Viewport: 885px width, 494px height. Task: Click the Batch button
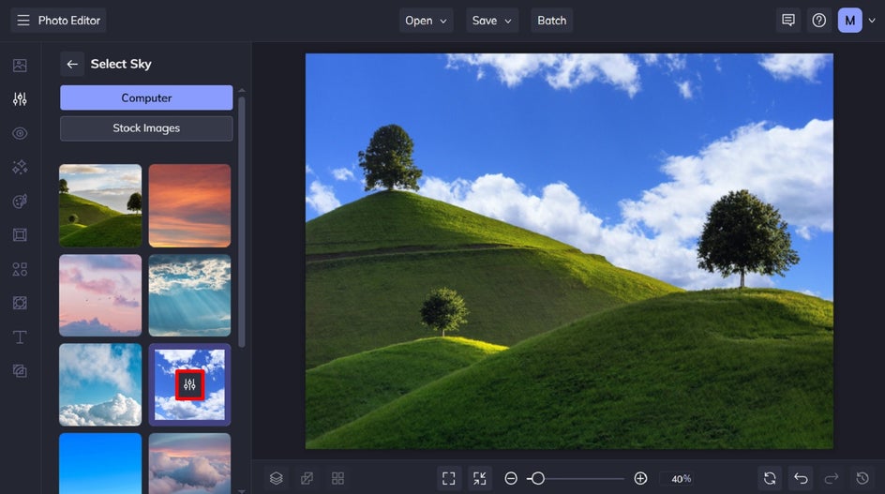pos(551,21)
